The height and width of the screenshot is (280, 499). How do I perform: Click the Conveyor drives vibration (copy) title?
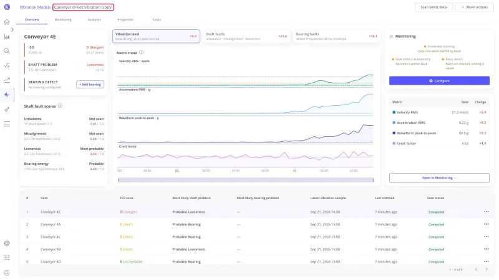[x=84, y=7]
